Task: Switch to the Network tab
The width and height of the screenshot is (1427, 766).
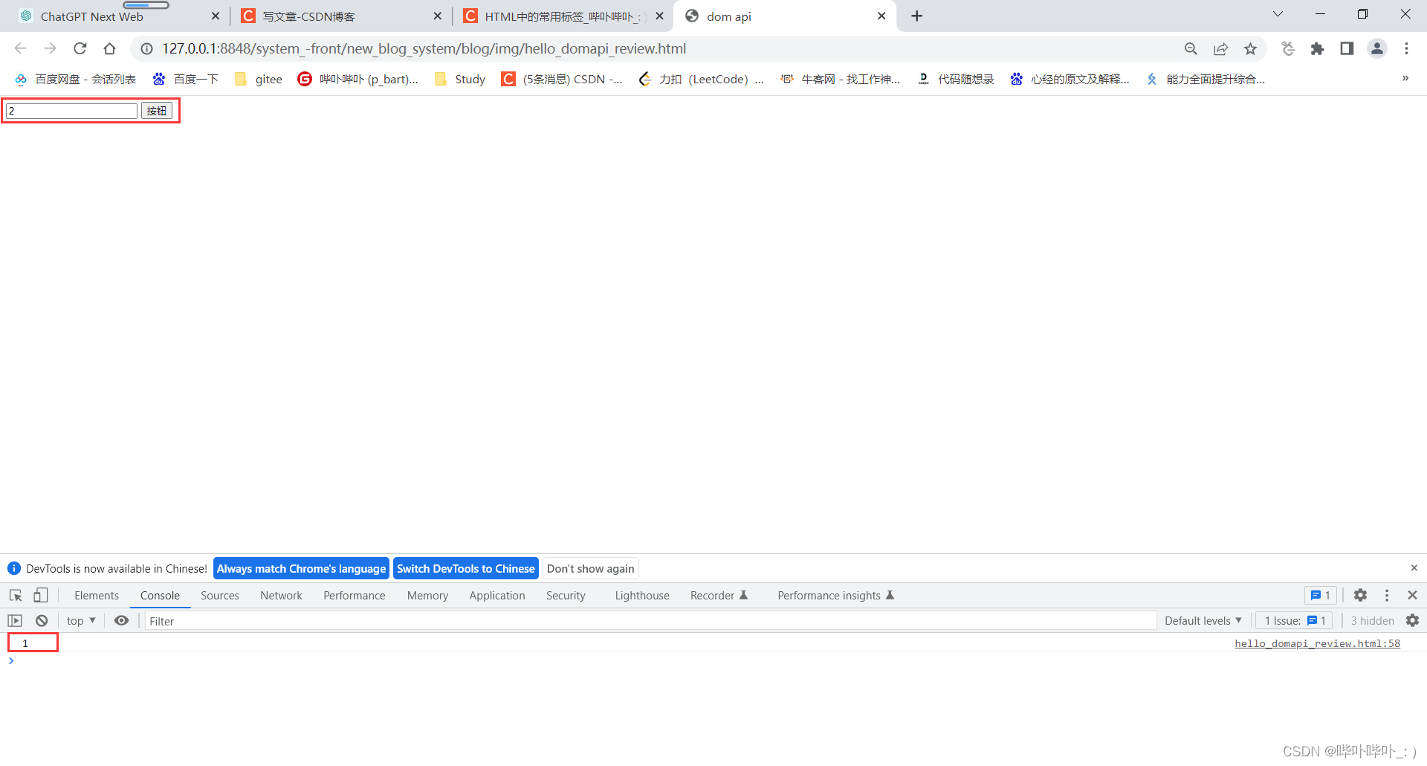Action: [281, 596]
